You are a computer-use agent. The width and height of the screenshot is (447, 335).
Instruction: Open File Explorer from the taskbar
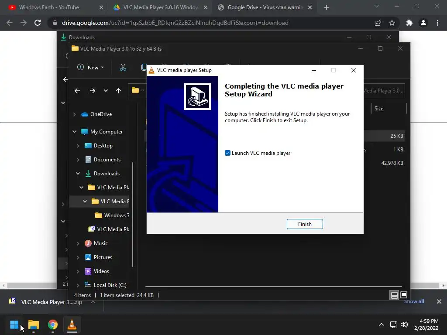point(33,325)
